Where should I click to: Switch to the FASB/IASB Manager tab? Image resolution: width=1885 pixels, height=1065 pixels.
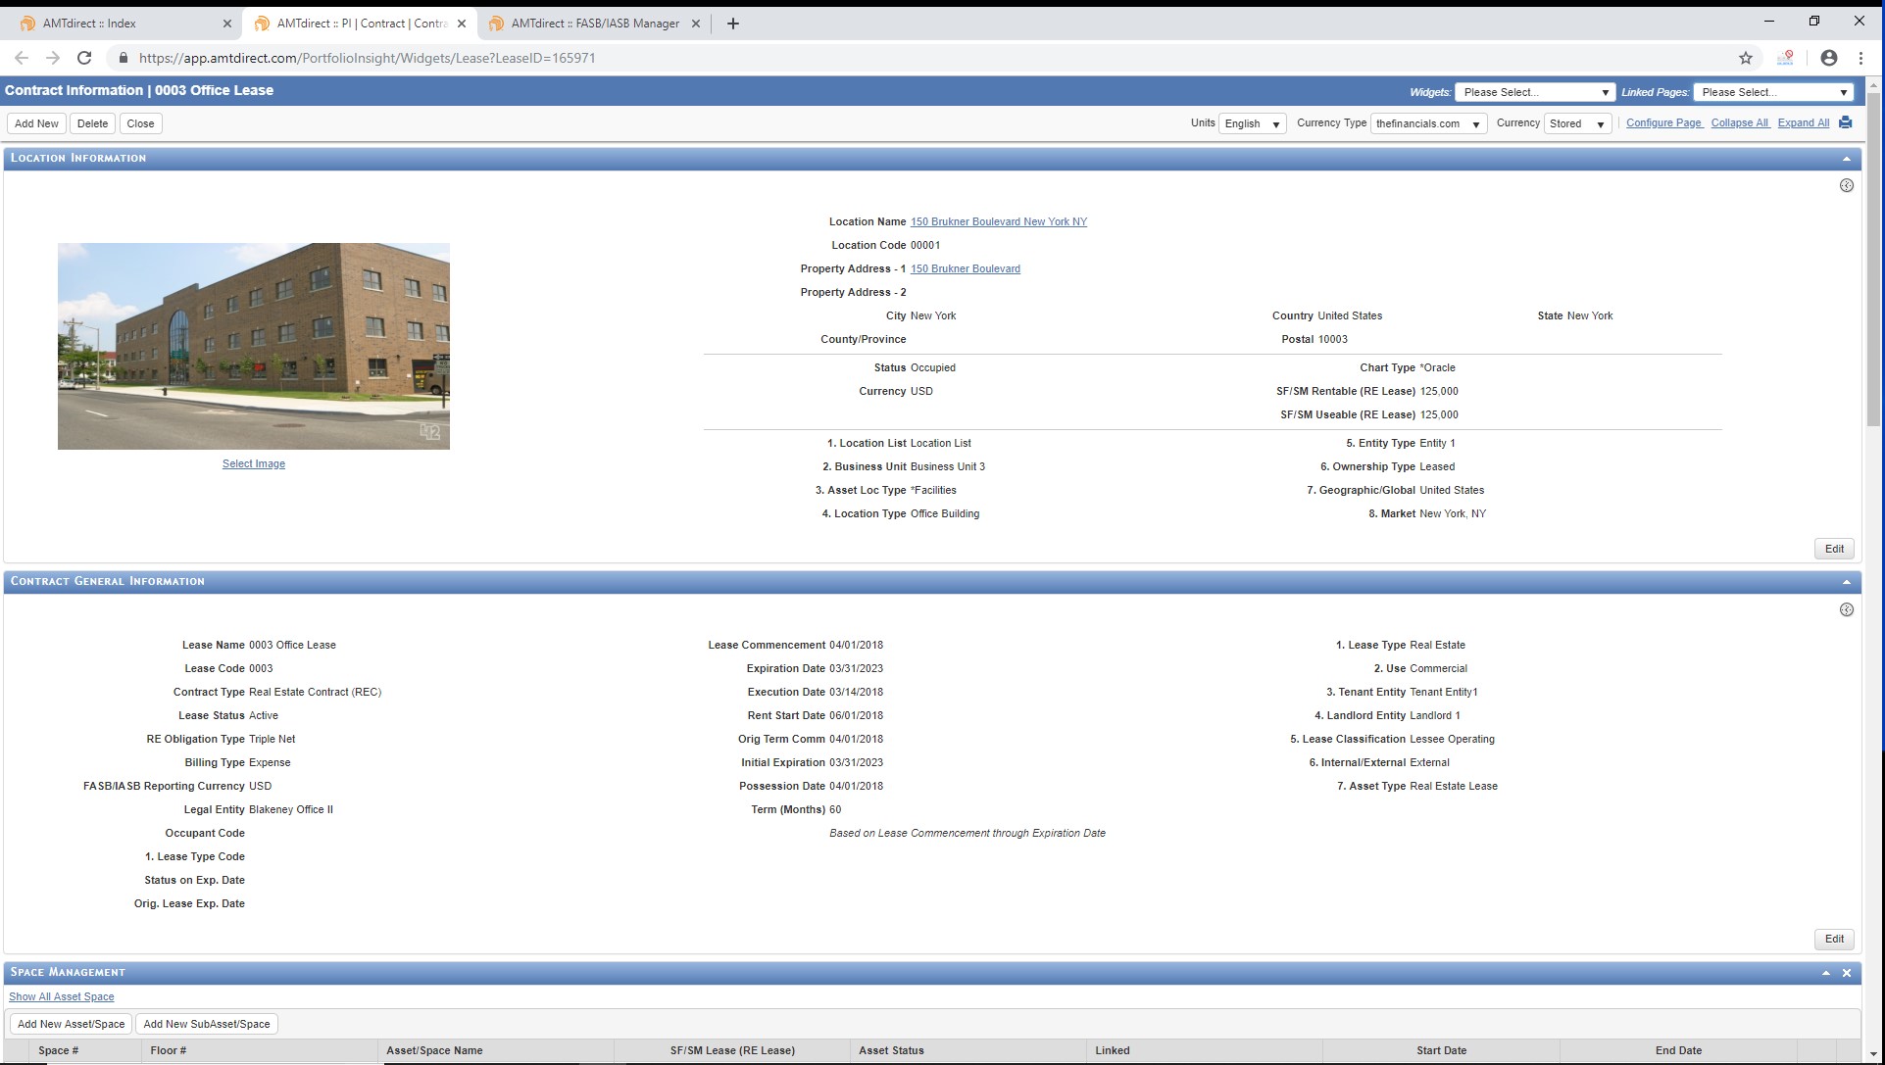pyautogui.click(x=594, y=24)
